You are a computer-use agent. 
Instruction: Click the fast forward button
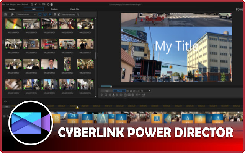tap(121, 95)
